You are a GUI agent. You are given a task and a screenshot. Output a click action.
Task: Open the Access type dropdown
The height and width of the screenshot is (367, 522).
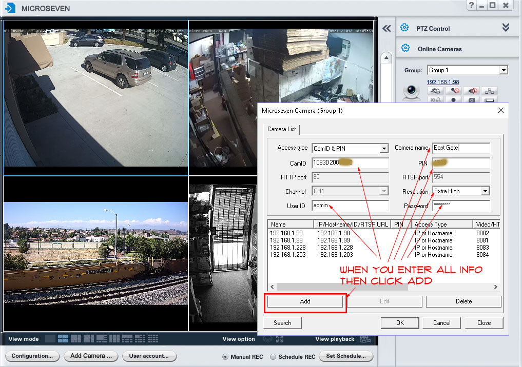(x=384, y=148)
